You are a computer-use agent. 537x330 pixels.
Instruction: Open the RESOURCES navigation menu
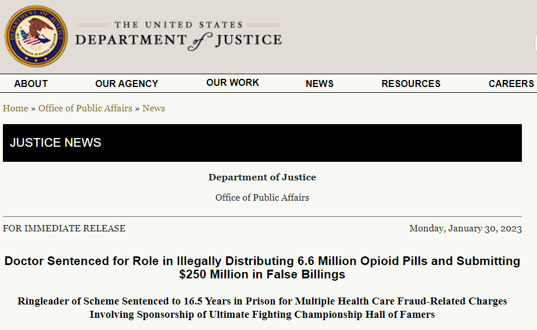click(411, 84)
